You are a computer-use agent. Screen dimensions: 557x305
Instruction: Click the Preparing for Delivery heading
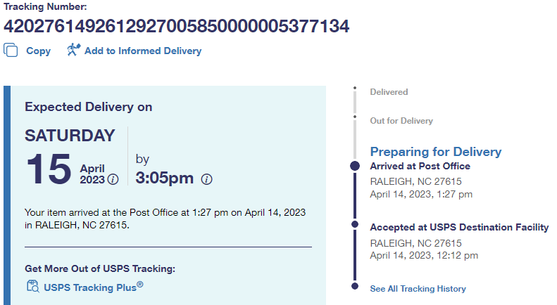point(435,152)
